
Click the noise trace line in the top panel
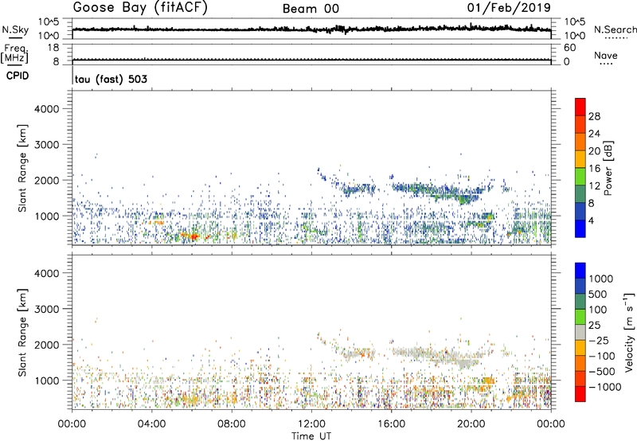click(311, 29)
